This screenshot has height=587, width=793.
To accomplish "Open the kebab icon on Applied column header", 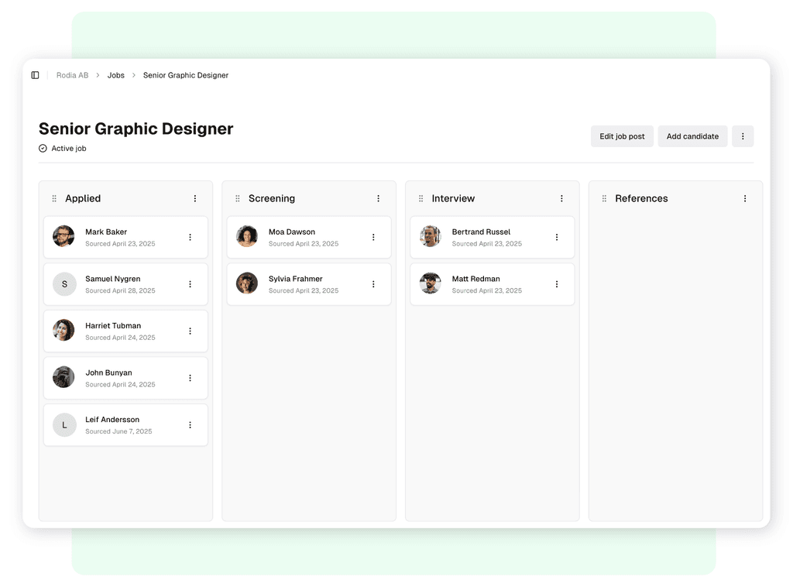I will [196, 198].
